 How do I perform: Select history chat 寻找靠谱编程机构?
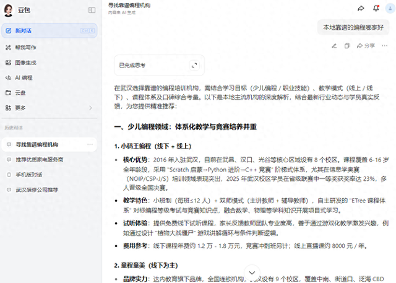[49, 144]
